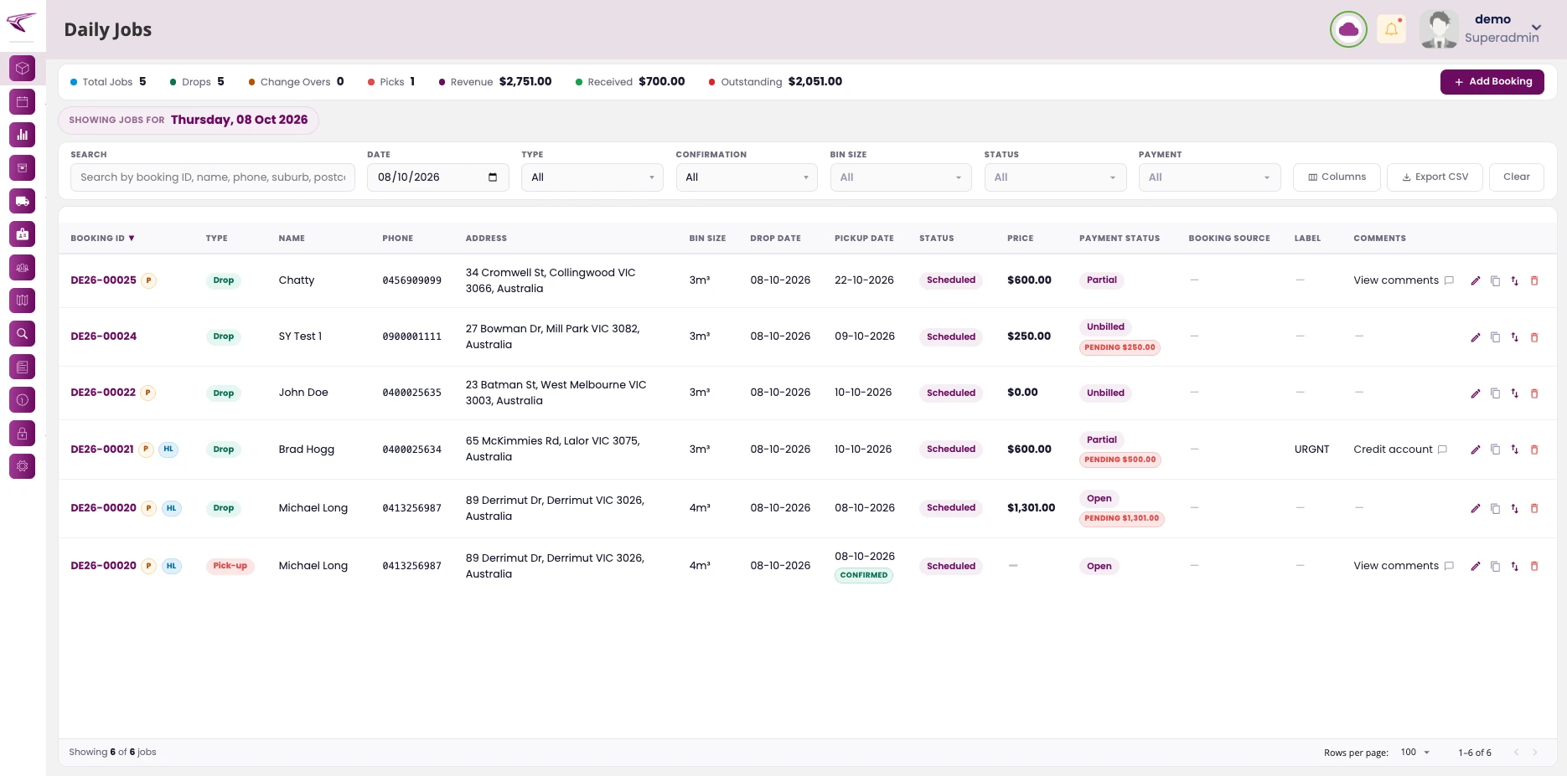Focus the booking search input field
The image size is (1567, 776).
213,177
